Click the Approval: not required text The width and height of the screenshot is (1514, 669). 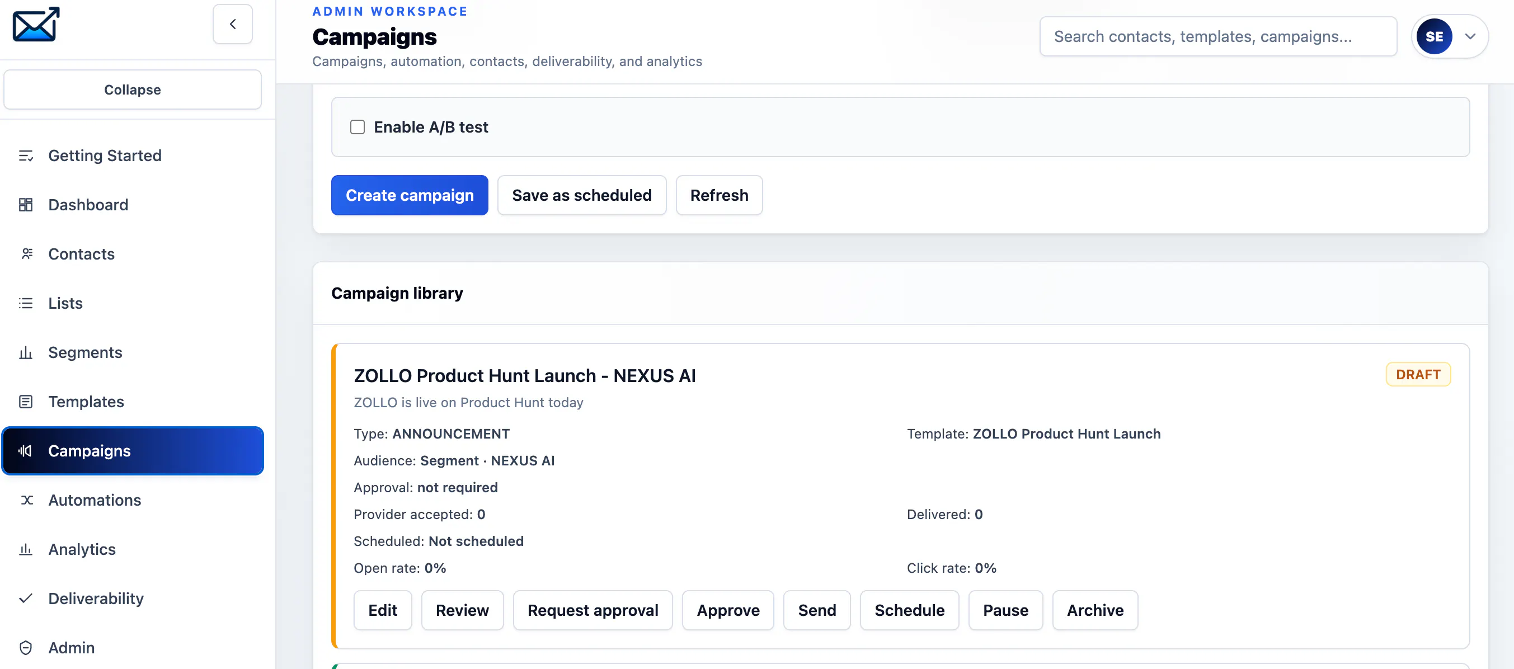[426, 488]
